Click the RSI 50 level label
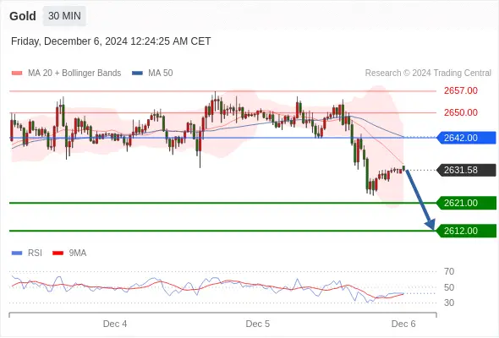This screenshot has height=338, width=499. [x=449, y=287]
